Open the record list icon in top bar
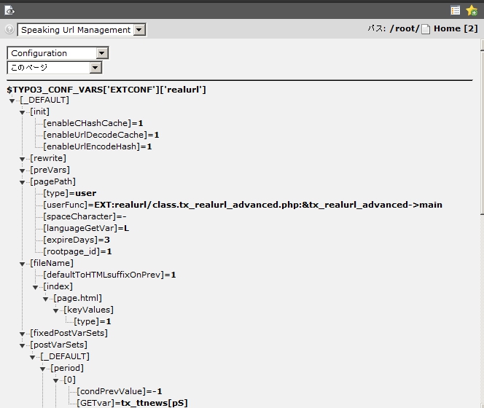 pyautogui.click(x=456, y=10)
